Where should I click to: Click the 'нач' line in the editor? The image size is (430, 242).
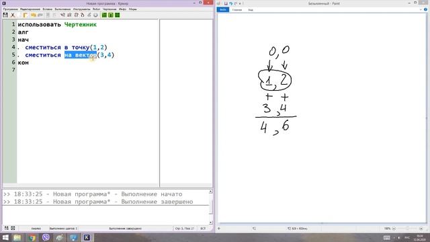[24, 40]
